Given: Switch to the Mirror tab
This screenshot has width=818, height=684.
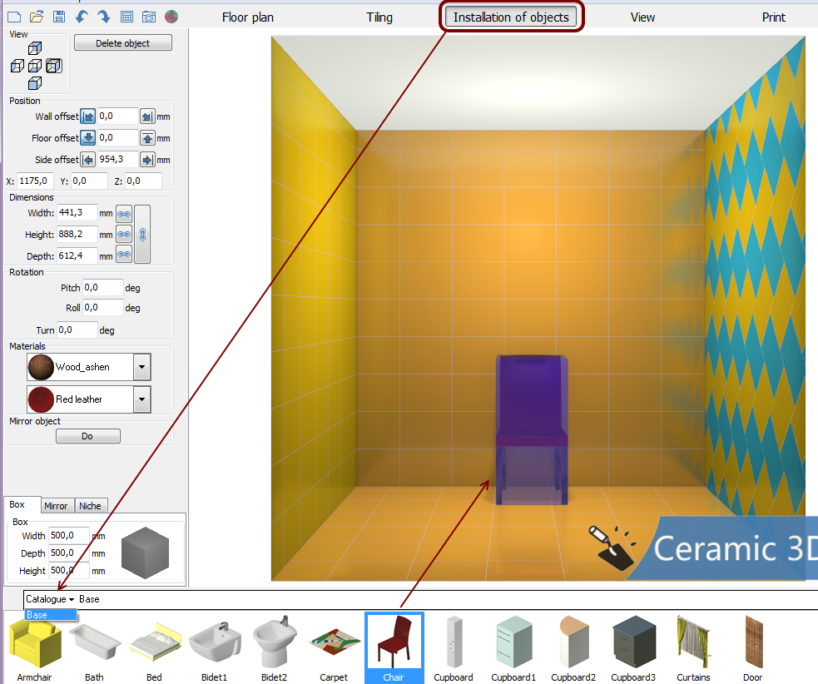Looking at the screenshot, I should [x=56, y=506].
